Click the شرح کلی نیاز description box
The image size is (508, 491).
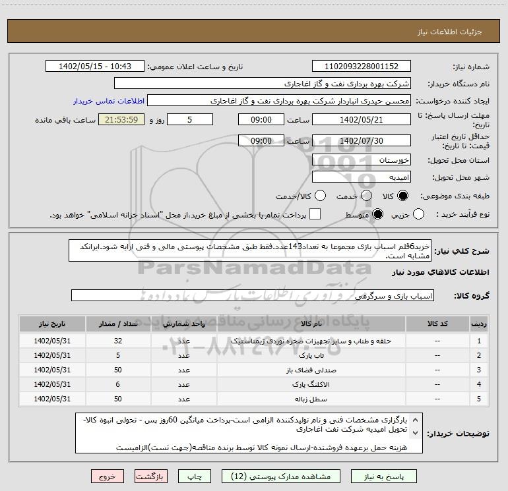pos(250,250)
